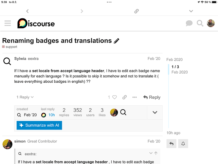Tap the copy link icon in browser toolbar
The width and height of the screenshot is (218, 164).
pos(136,11)
